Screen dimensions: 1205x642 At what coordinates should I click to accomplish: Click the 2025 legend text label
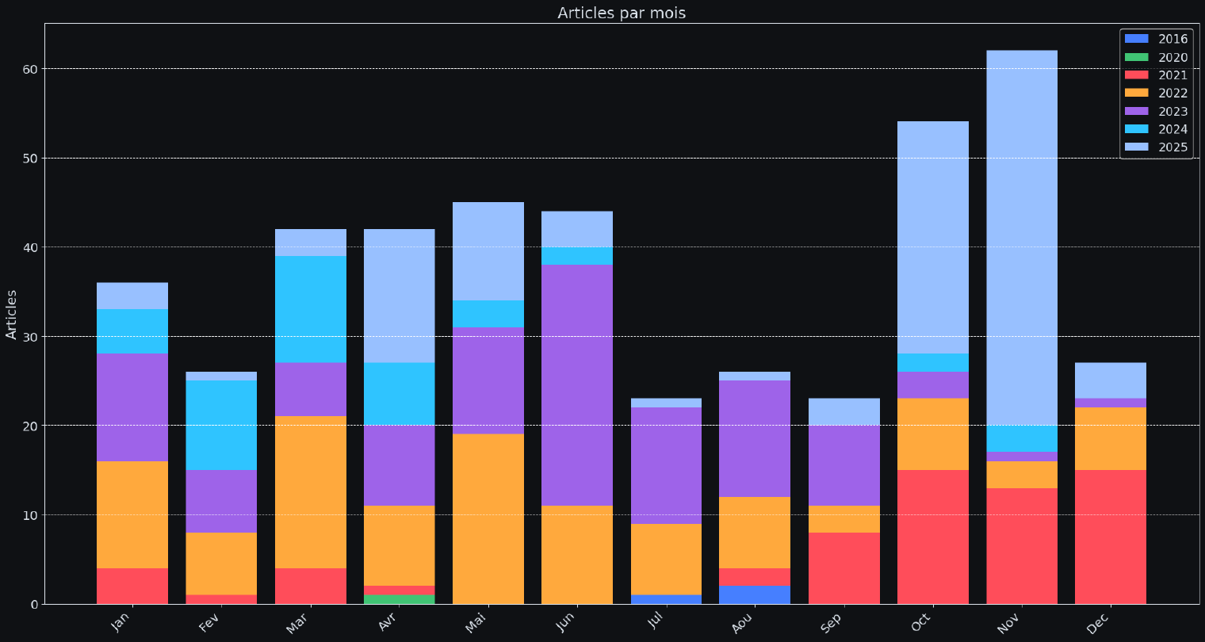tap(1172, 147)
